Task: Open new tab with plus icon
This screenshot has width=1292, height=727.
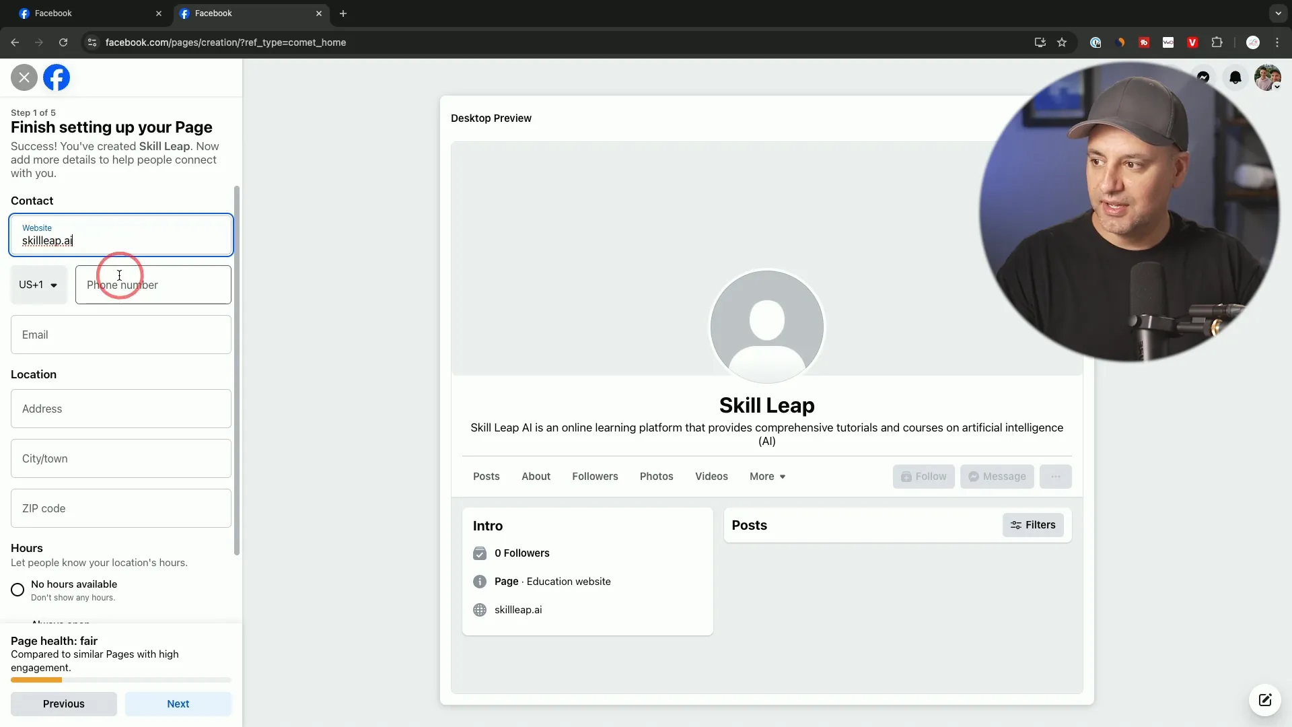Action: click(343, 13)
